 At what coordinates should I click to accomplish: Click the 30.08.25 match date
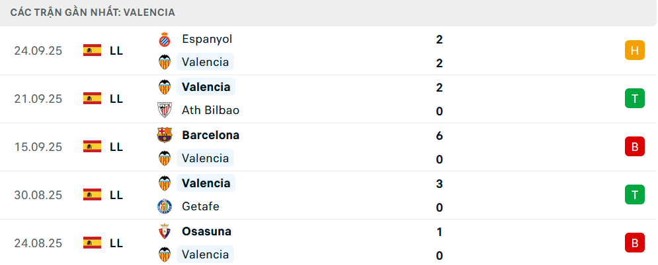tap(38, 194)
